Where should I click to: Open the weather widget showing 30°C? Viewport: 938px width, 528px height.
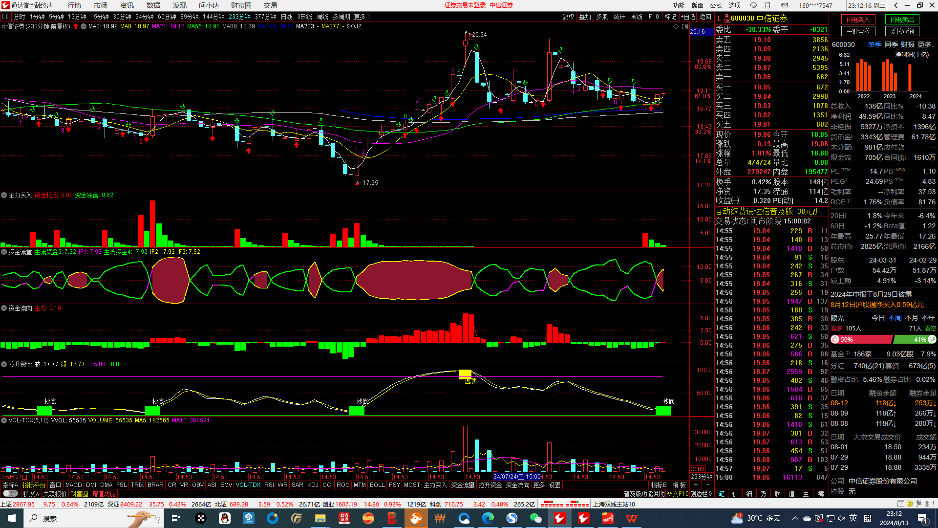click(755, 518)
